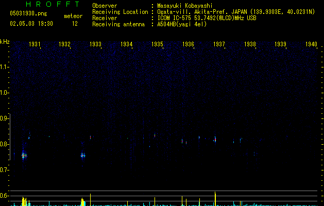
Task: Click the HROFFT title text
Action: 53,4
